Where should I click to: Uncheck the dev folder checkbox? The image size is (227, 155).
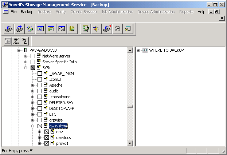(x=47, y=132)
